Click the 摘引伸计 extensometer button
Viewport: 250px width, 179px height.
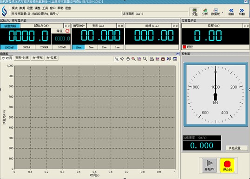[x=79, y=26]
